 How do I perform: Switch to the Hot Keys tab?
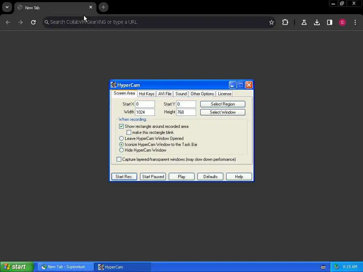click(x=146, y=93)
